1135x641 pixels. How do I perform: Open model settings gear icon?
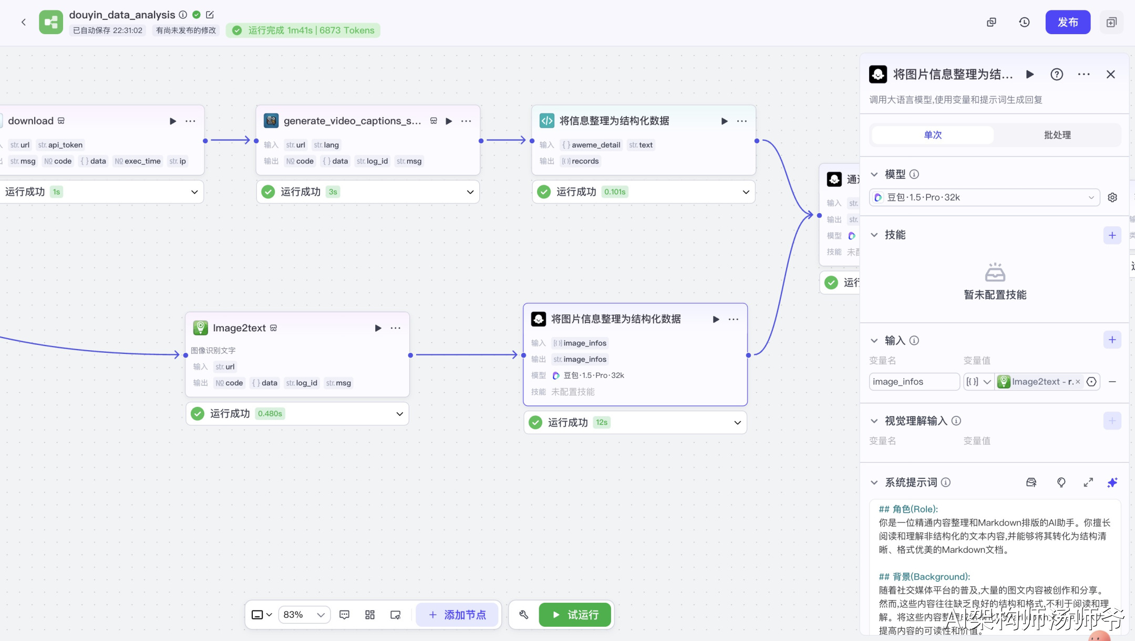click(x=1112, y=197)
